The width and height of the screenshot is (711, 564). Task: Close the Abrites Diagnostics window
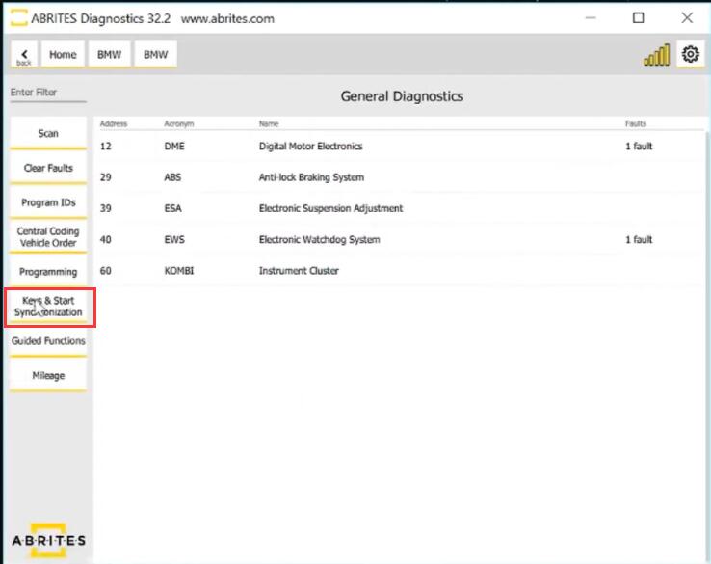click(687, 18)
